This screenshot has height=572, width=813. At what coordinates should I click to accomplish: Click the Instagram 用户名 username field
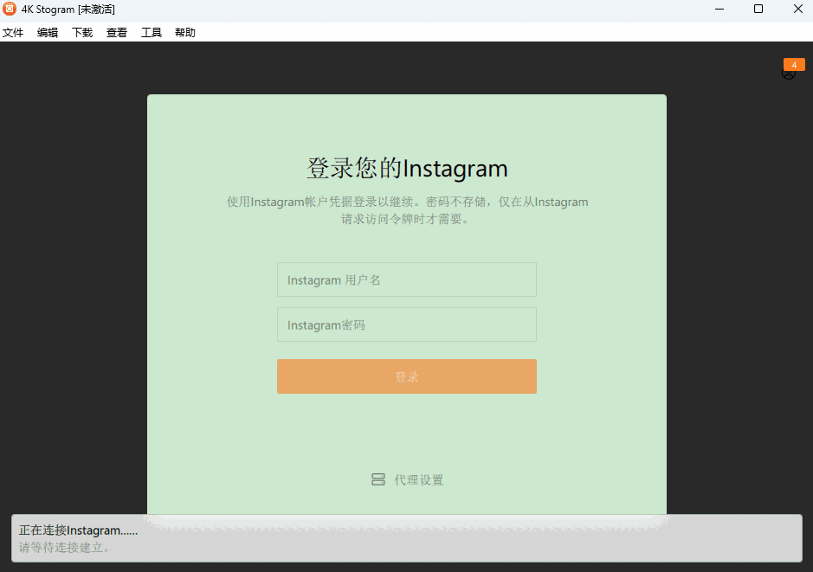pos(406,280)
